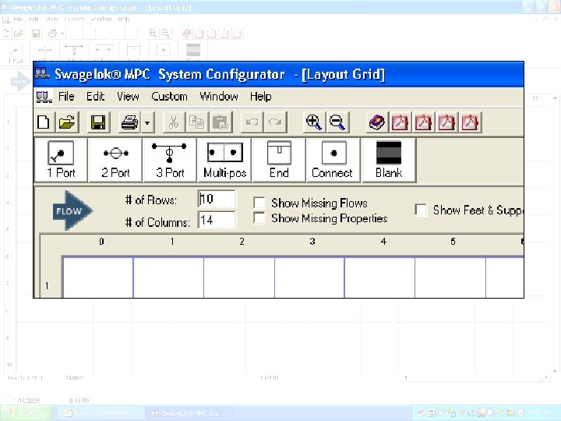Enable Show Missing Properties checkbox

259,218
